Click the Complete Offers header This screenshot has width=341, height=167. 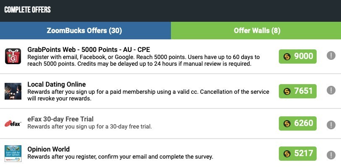pos(27,10)
